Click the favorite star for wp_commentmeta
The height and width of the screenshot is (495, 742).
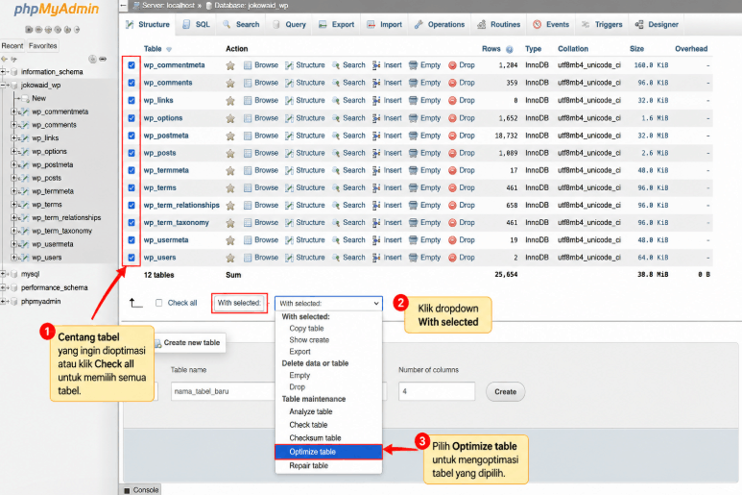[230, 65]
